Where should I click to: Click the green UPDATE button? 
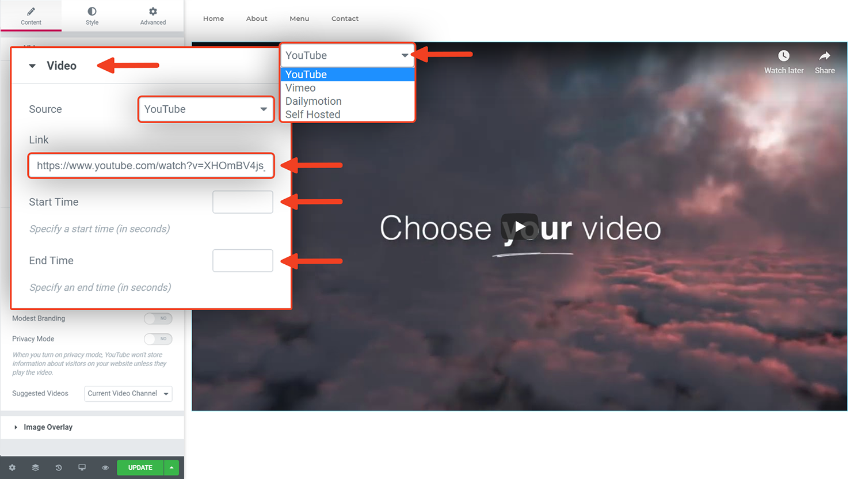tap(140, 467)
